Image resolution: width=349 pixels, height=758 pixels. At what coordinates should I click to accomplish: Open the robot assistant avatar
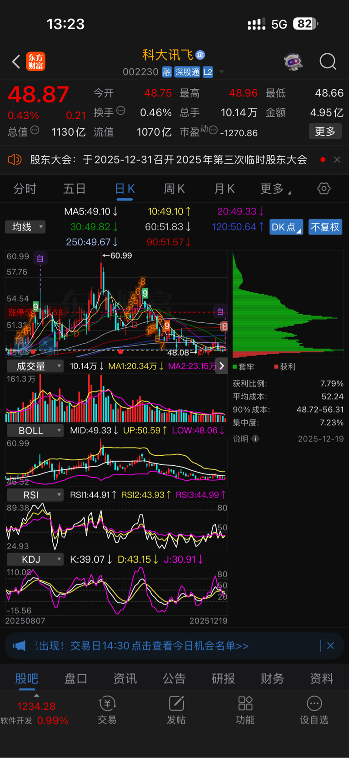(293, 61)
